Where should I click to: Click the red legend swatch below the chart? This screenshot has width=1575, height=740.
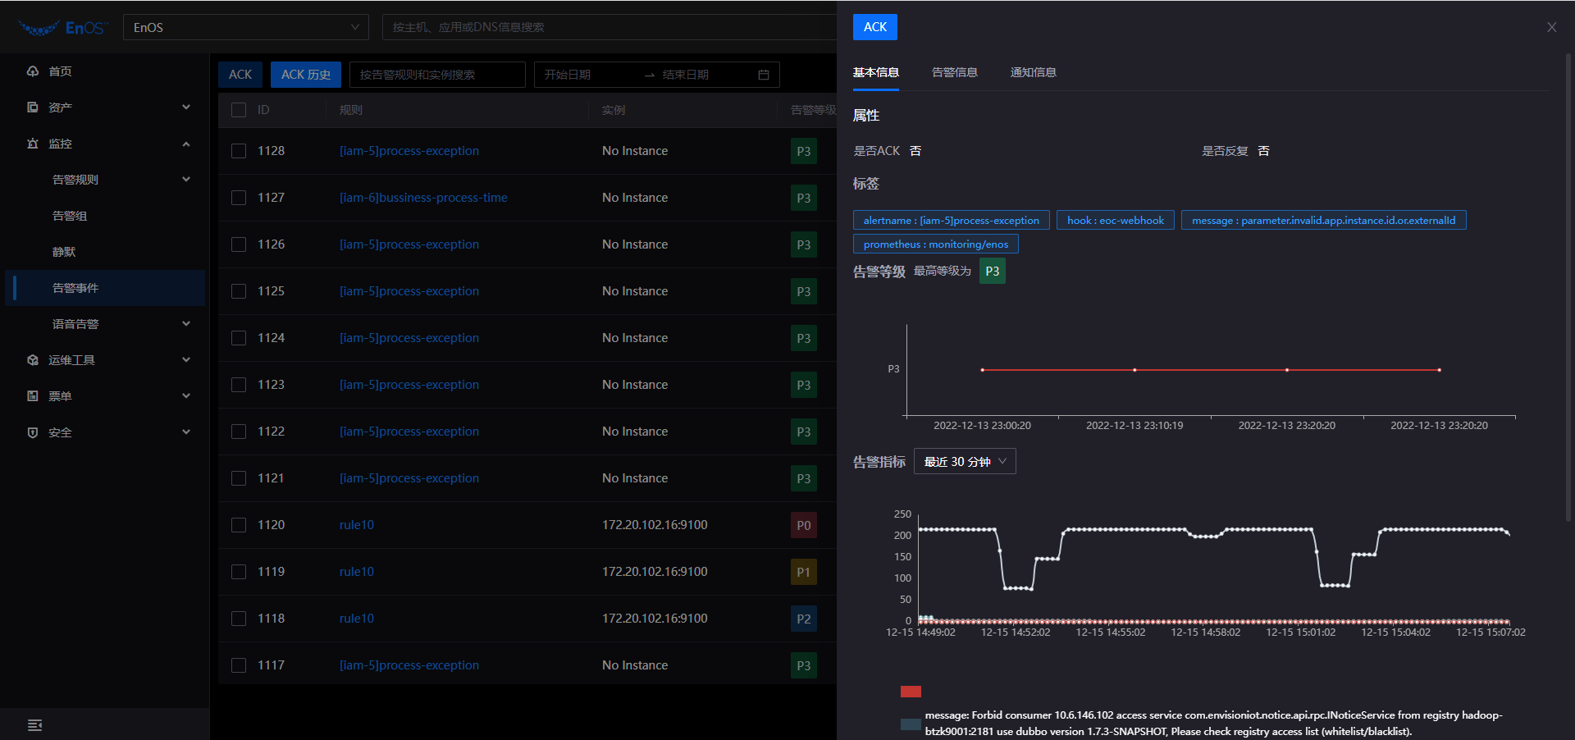point(911,692)
